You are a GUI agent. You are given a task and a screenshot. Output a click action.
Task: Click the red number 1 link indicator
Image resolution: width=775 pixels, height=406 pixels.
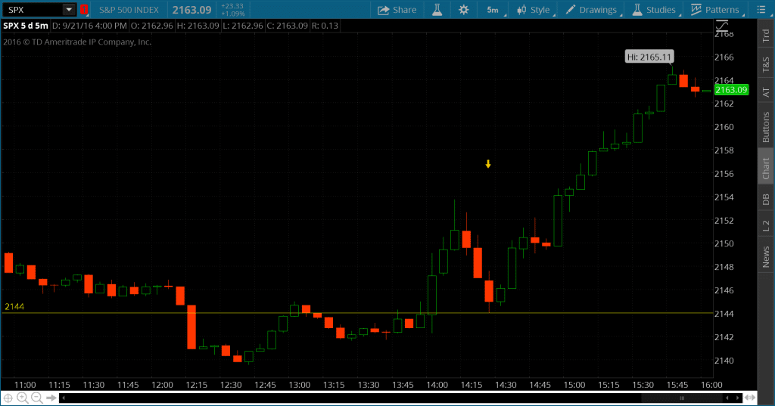coord(84,9)
